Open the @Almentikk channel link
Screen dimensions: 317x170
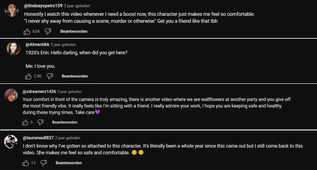[37, 45]
